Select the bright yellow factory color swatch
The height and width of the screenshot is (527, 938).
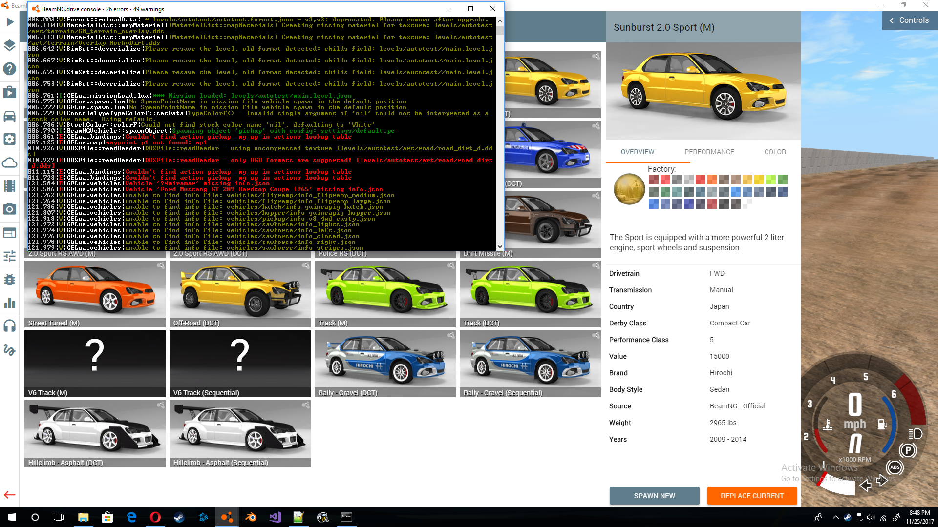point(759,180)
